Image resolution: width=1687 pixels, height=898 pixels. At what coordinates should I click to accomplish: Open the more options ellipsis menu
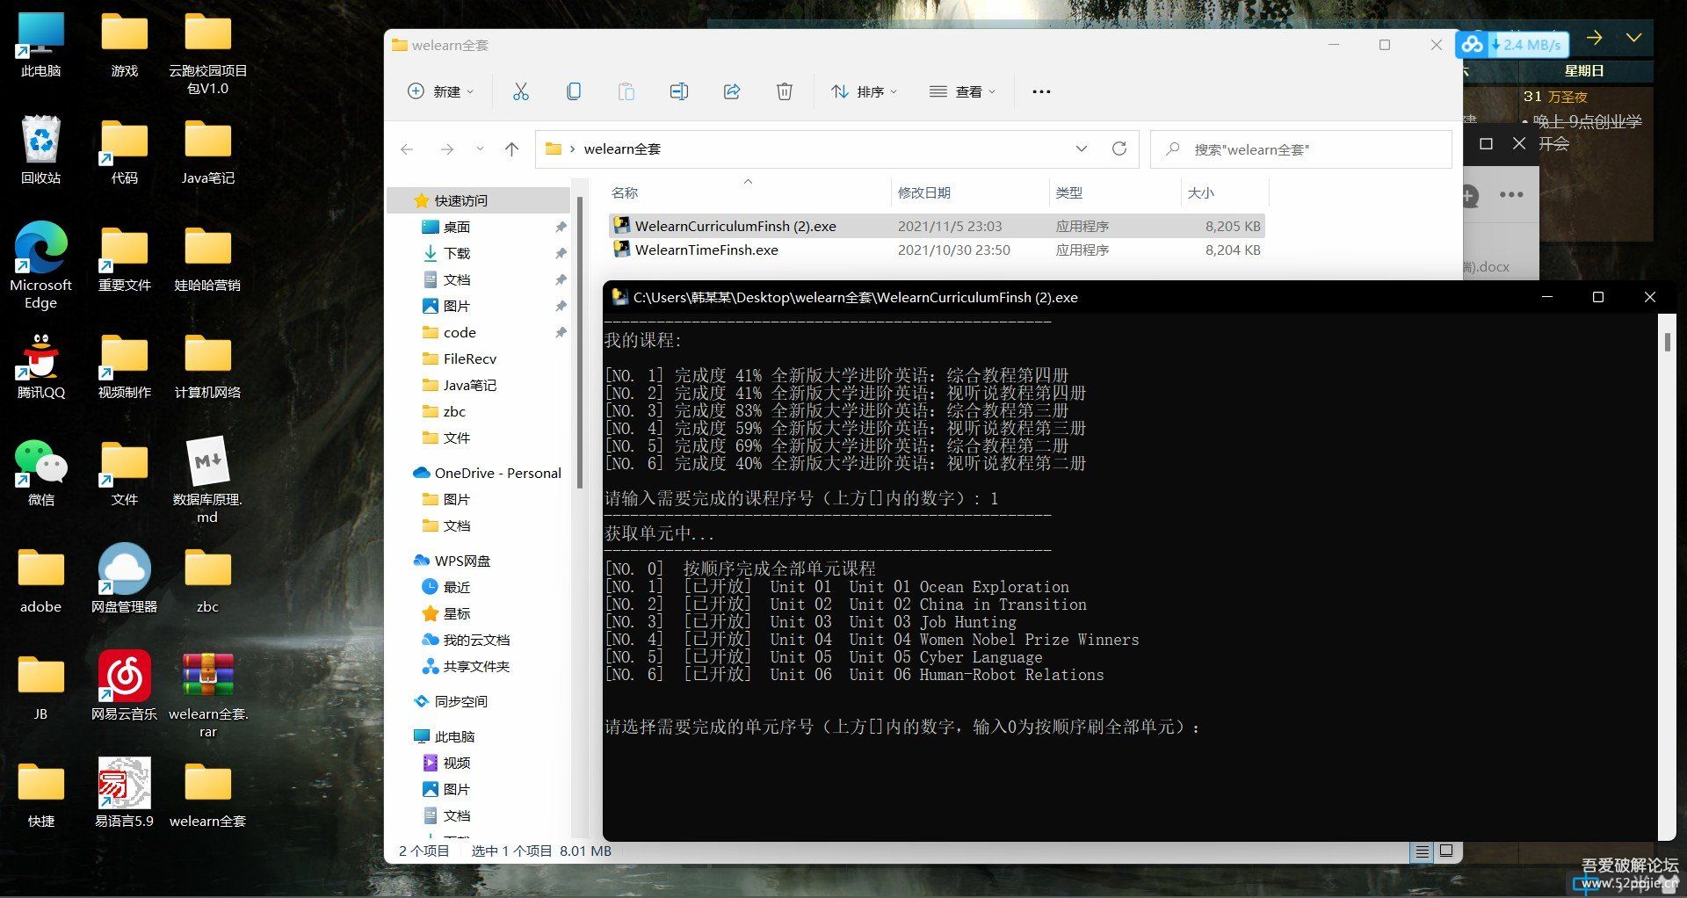[1041, 91]
